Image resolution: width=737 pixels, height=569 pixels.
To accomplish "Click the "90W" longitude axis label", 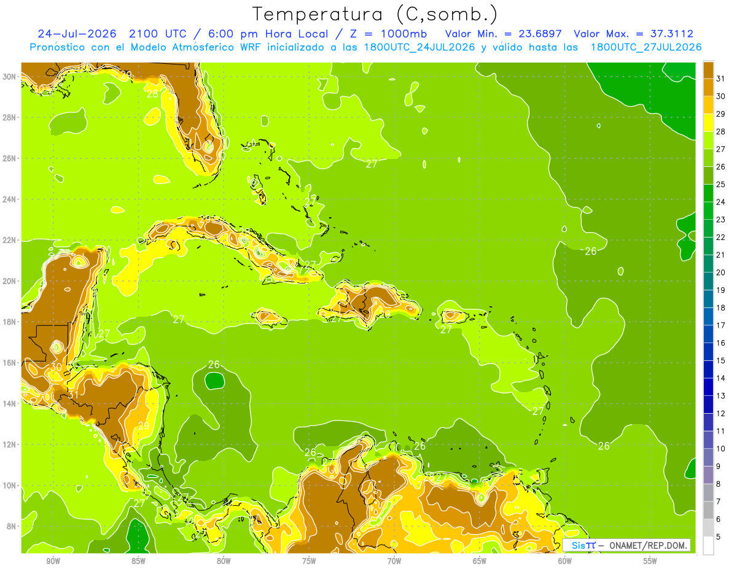I will [53, 561].
